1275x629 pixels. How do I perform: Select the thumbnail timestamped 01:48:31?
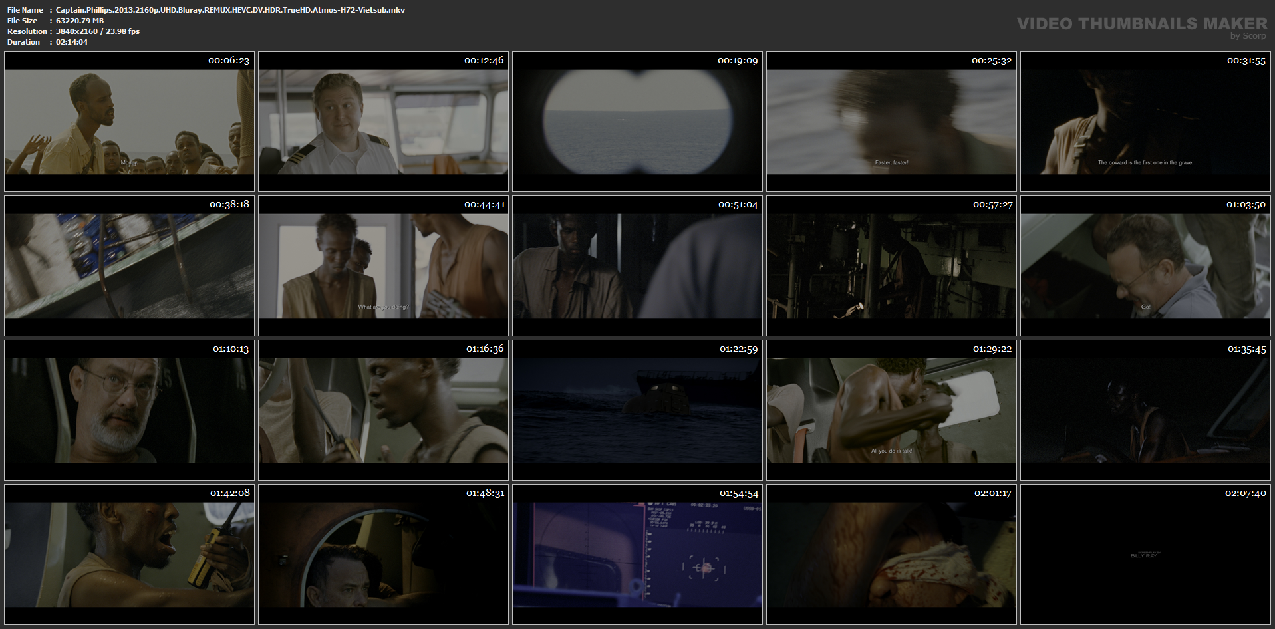(383, 555)
